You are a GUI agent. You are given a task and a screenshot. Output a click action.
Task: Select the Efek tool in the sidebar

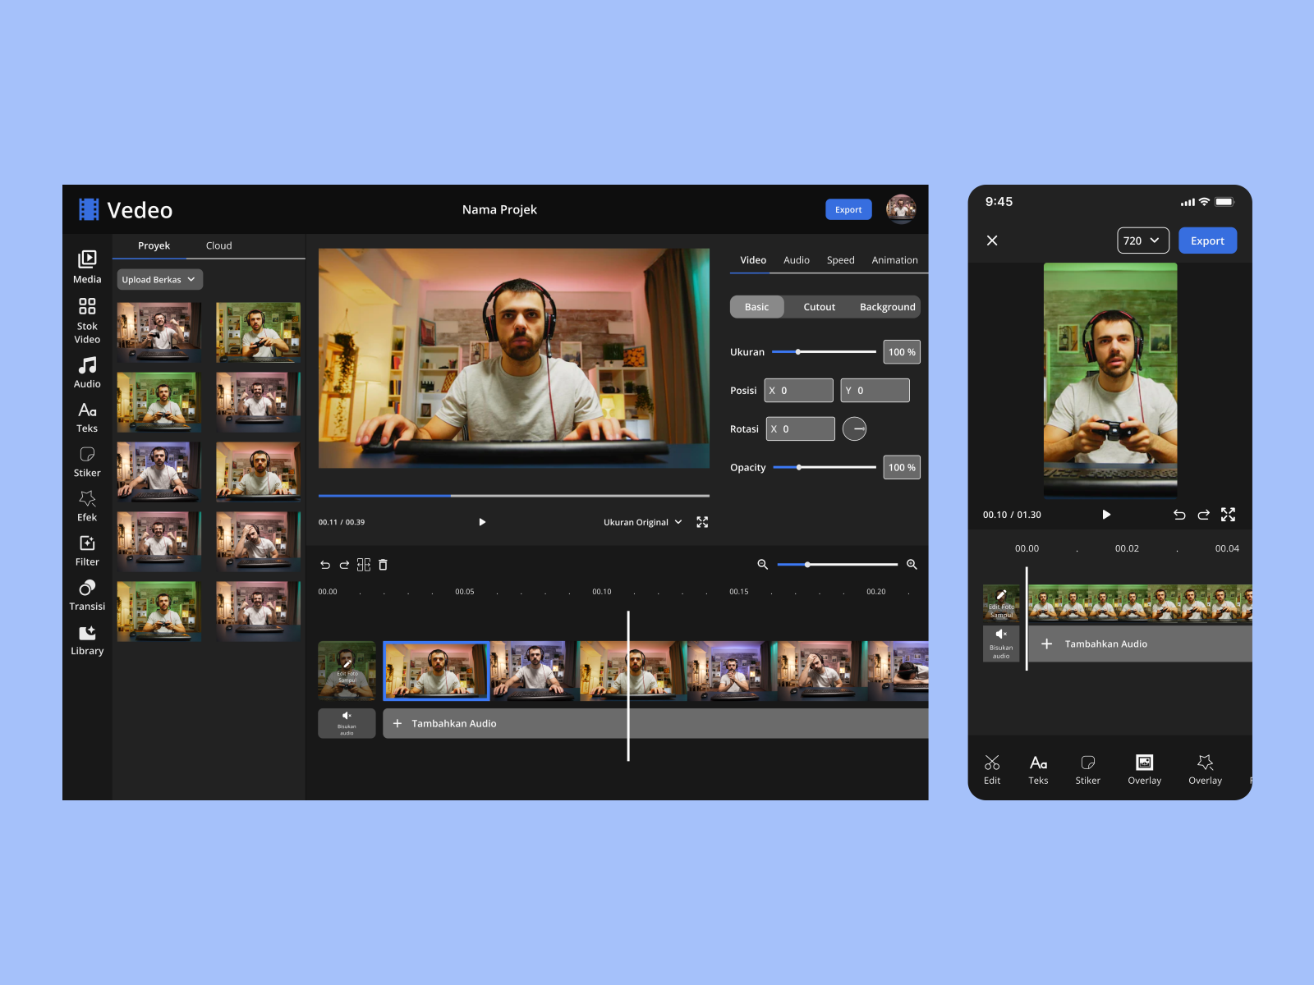pos(86,506)
